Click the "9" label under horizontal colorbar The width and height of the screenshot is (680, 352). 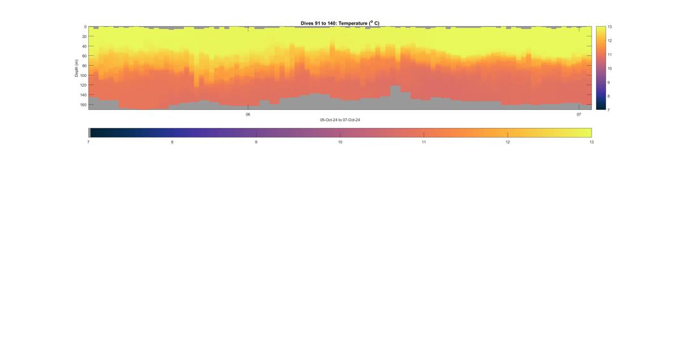tap(256, 142)
